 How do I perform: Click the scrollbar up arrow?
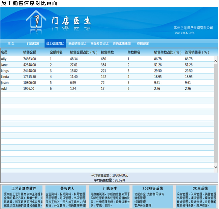[216, 59]
